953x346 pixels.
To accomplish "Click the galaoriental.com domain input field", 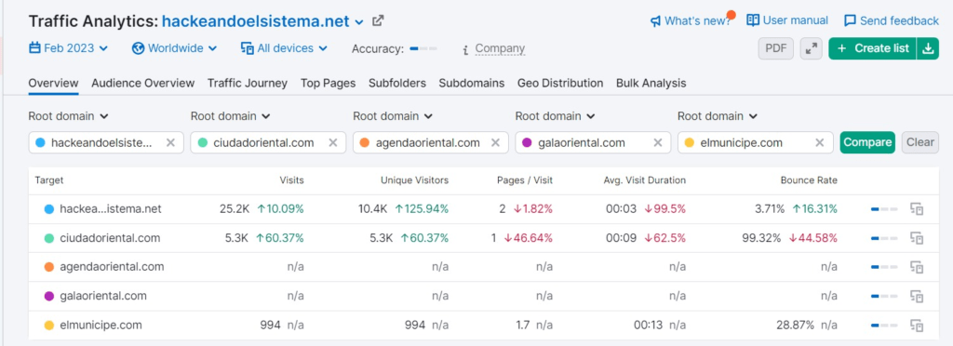I will [x=593, y=142].
